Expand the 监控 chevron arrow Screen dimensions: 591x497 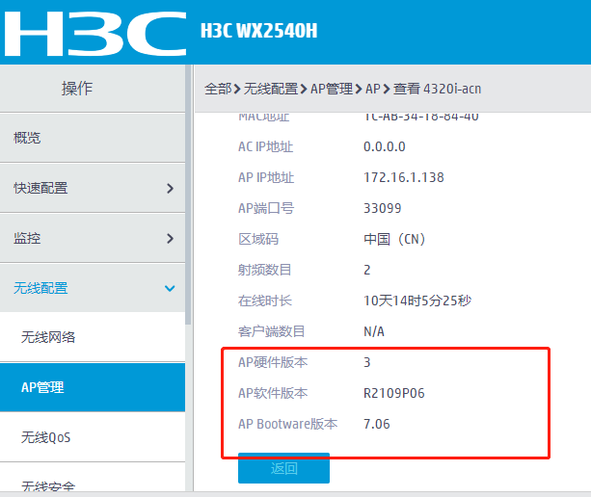171,238
